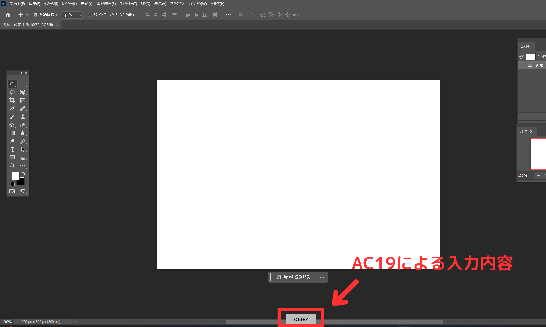Select the Crop tool
This screenshot has height=327, width=546.
(x=13, y=100)
